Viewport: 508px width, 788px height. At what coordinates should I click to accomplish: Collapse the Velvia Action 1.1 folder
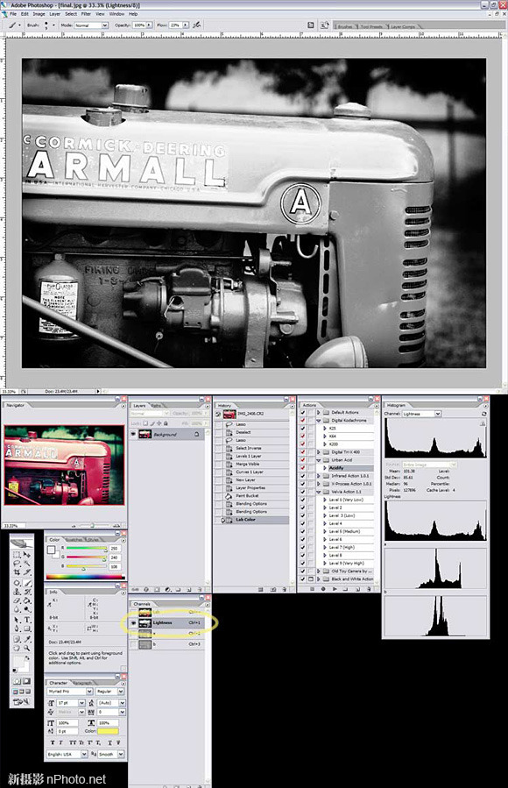[318, 492]
